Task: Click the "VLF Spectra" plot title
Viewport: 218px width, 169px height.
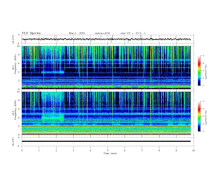Action: coord(31,33)
